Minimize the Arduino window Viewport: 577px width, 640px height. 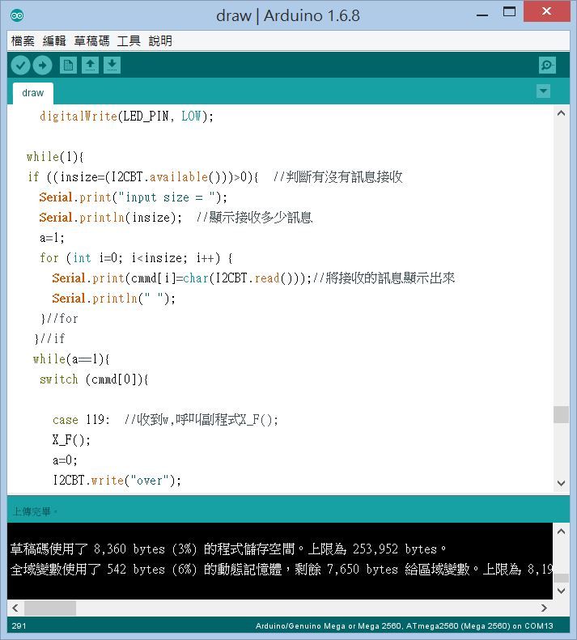tap(482, 15)
